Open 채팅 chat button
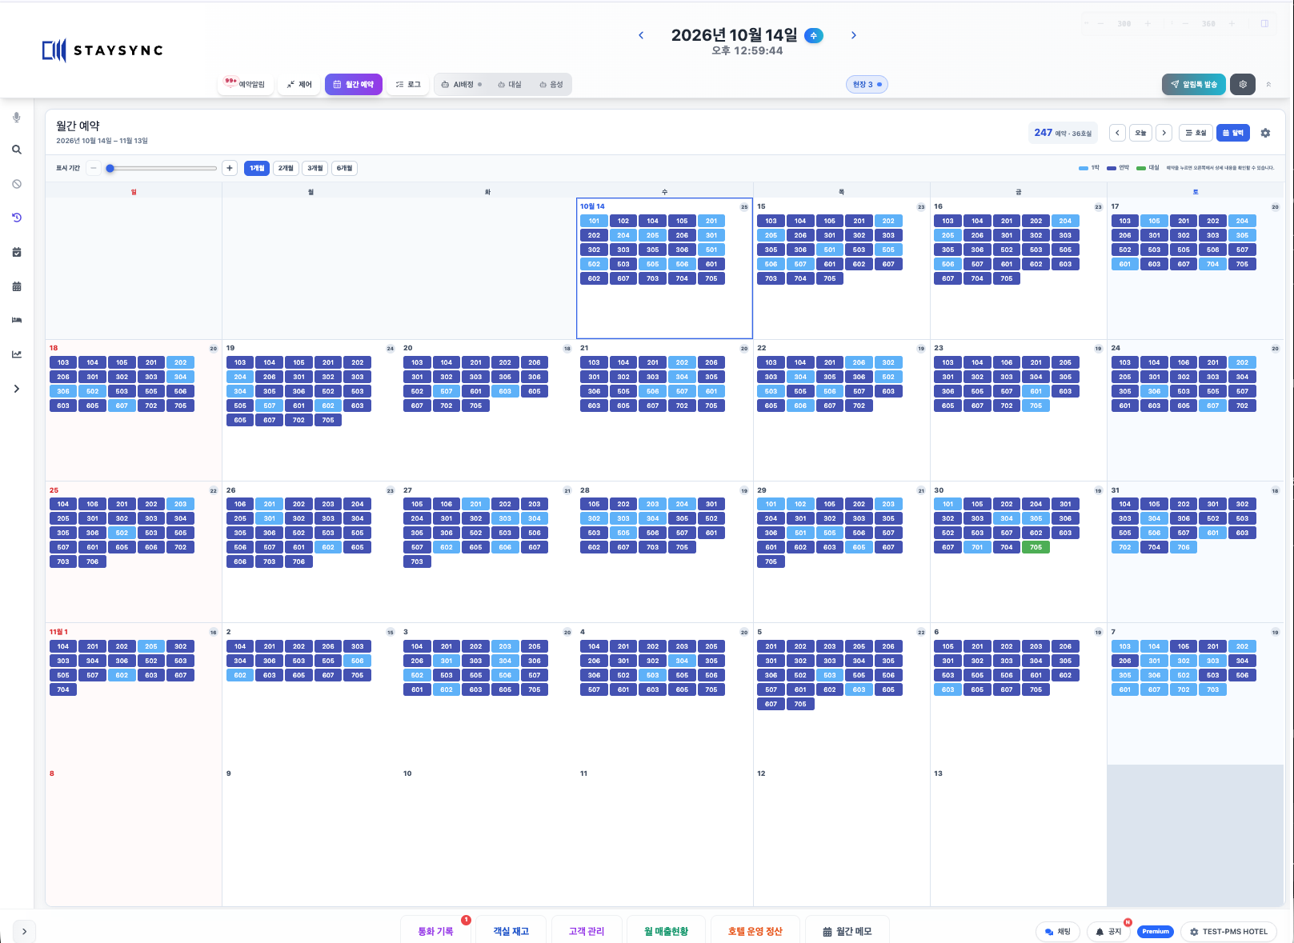This screenshot has width=1294, height=943. [1058, 931]
